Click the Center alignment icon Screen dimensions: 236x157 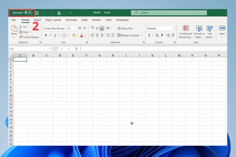coord(97,35)
